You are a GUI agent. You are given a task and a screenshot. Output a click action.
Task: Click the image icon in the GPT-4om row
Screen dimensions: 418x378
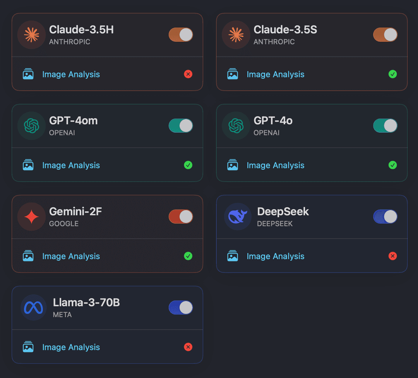tap(28, 165)
